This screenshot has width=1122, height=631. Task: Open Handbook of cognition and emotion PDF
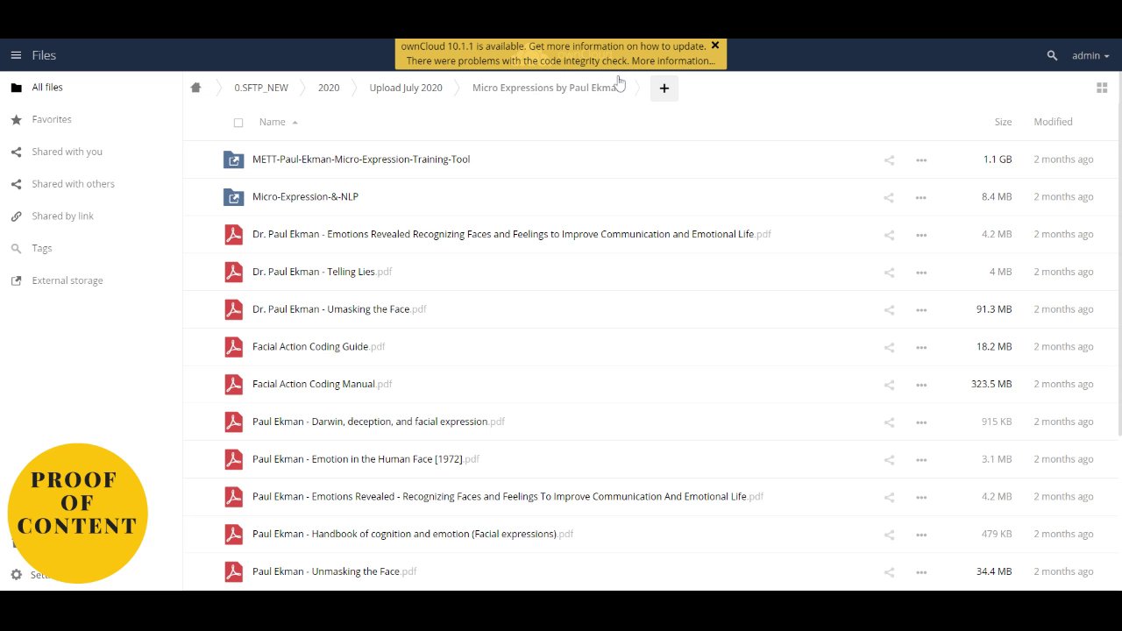pyautogui.click(x=413, y=534)
